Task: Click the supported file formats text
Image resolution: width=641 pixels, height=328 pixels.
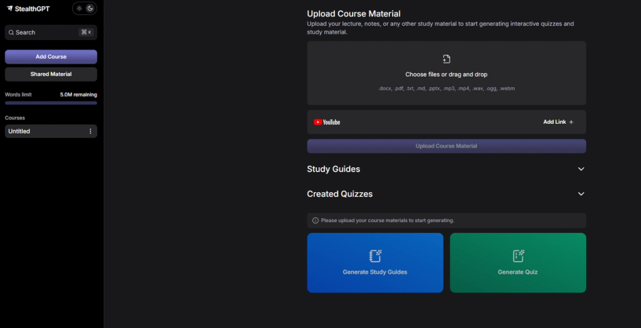Action: [x=446, y=88]
